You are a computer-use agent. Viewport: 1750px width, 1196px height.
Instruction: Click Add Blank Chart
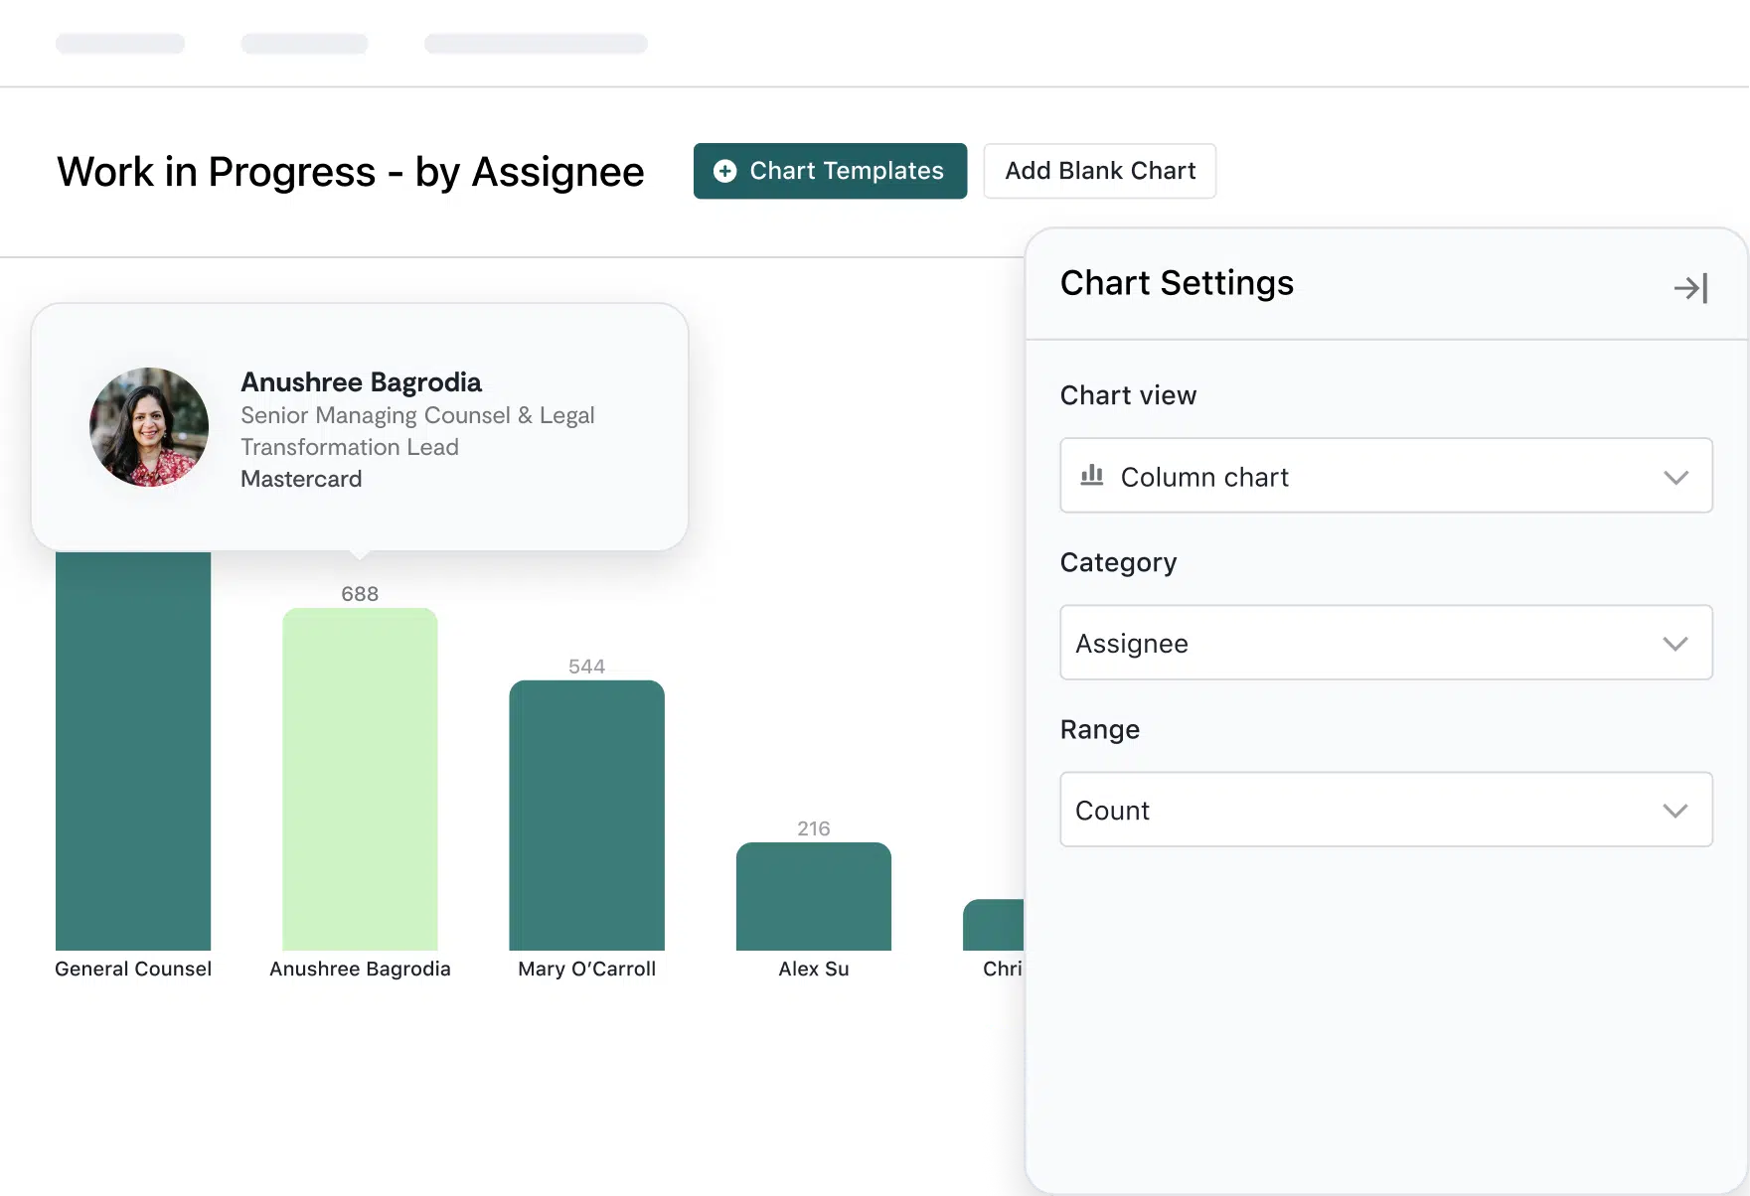point(1099,171)
